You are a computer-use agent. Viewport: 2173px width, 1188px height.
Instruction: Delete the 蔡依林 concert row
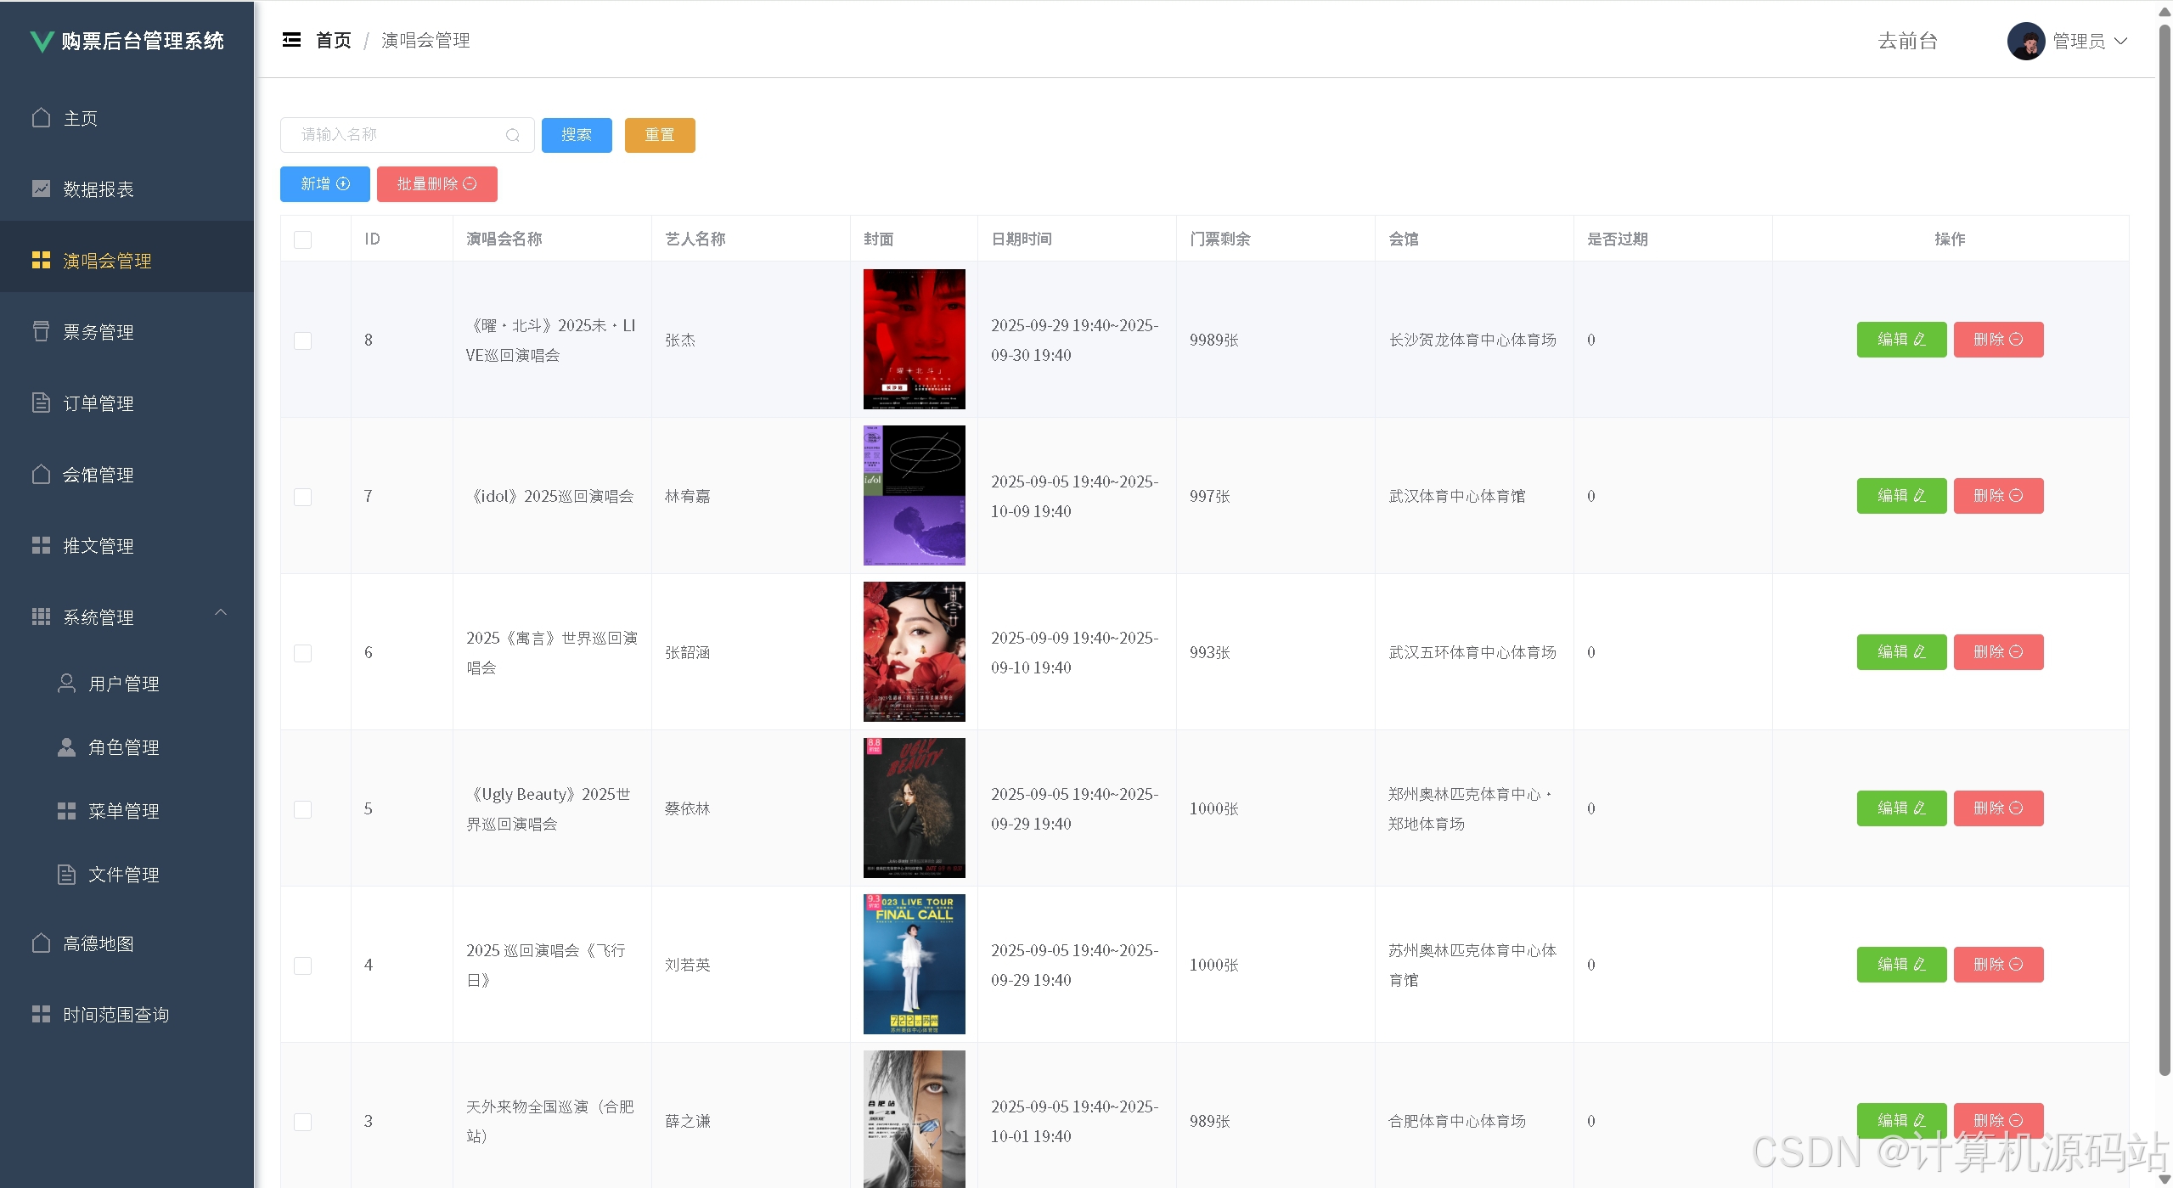coord(1998,808)
